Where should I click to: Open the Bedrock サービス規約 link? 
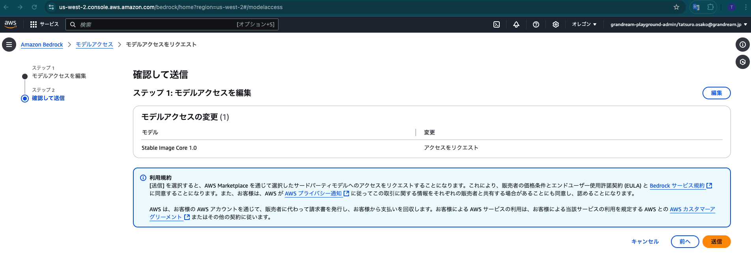677,186
